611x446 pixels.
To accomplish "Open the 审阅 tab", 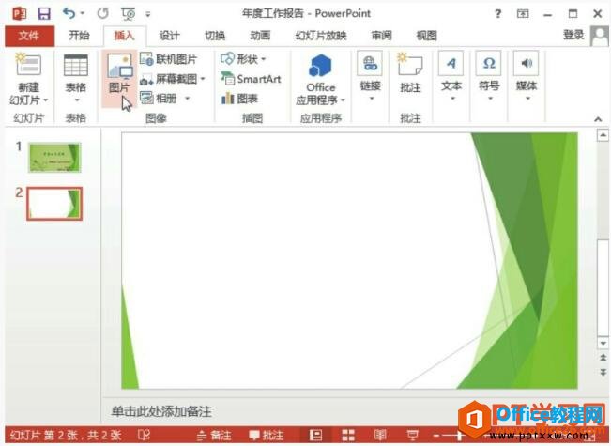I will tap(381, 36).
